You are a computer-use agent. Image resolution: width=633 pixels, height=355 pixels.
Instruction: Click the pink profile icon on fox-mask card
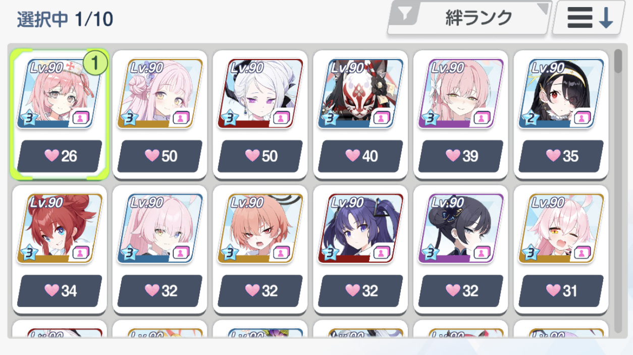coord(382,118)
